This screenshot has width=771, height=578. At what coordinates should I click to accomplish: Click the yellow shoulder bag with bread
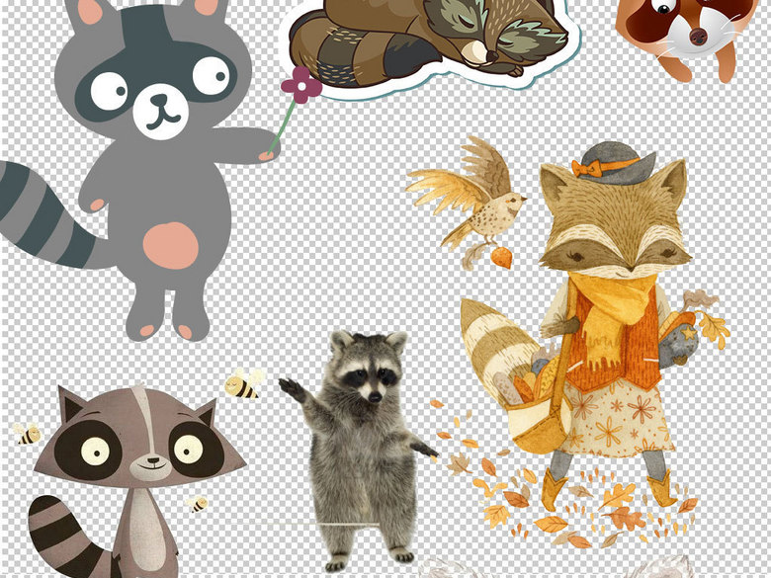pos(539,415)
